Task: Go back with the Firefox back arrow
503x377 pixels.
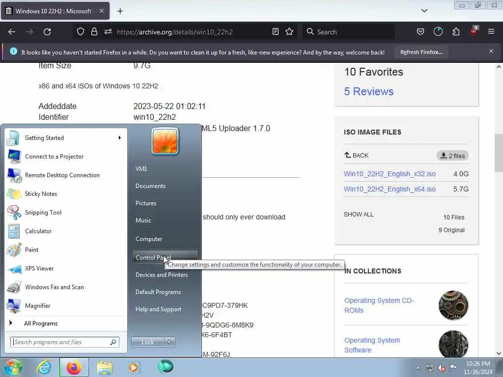Action: [x=12, y=32]
